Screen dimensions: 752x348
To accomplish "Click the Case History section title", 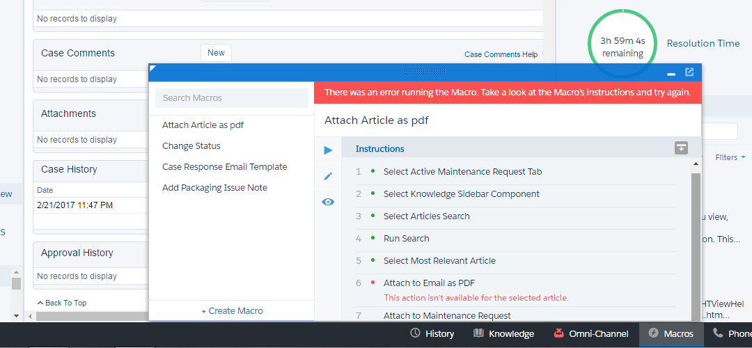I will coord(69,169).
